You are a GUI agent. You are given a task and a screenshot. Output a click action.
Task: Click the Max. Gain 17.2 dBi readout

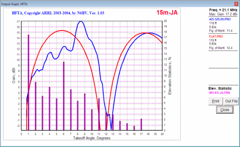(x=223, y=15)
